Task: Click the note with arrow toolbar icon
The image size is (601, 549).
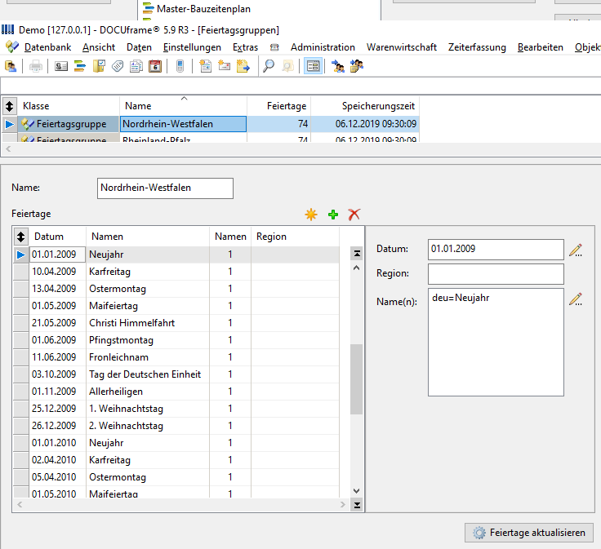Action: [x=243, y=66]
